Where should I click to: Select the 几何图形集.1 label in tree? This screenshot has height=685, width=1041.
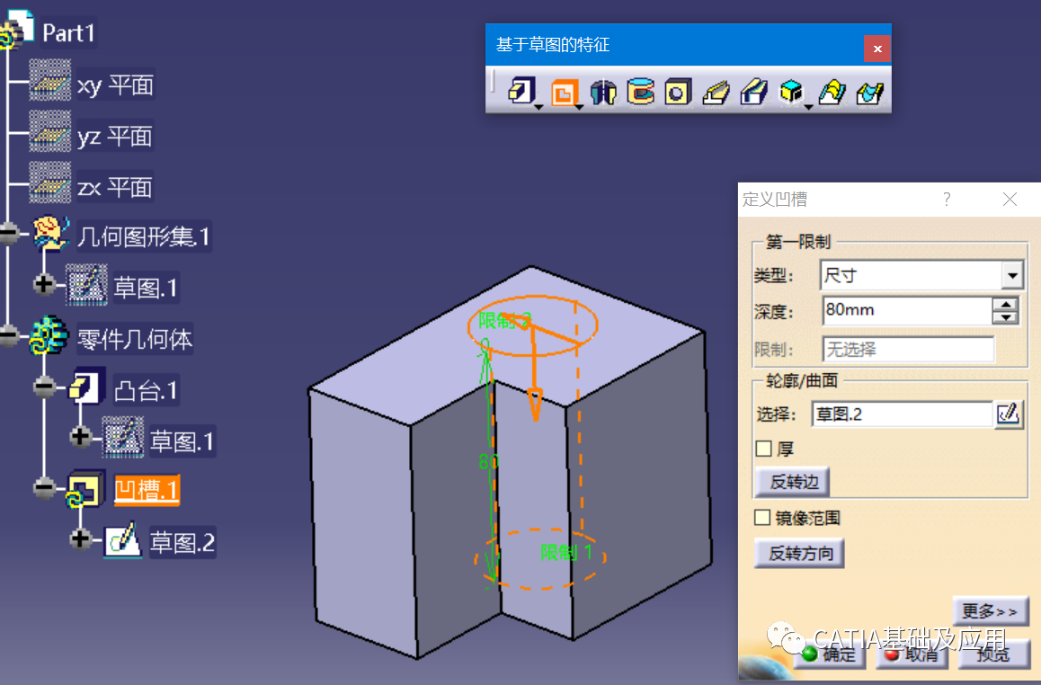pos(144,236)
